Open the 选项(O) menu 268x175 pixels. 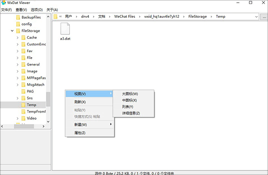[x=37, y=10]
